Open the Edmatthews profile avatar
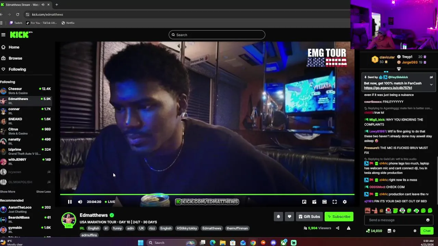This screenshot has height=246, width=438. [x=68, y=219]
